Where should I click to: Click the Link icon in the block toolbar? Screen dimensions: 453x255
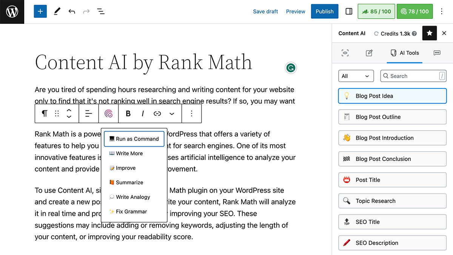(157, 113)
